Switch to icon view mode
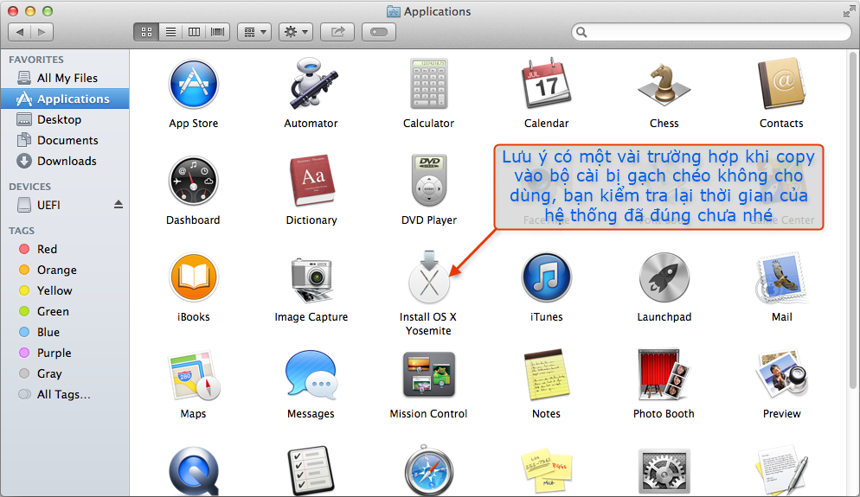860x497 pixels. 146,32
